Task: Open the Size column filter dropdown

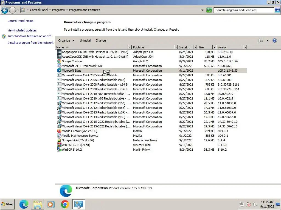Action: coord(214,47)
